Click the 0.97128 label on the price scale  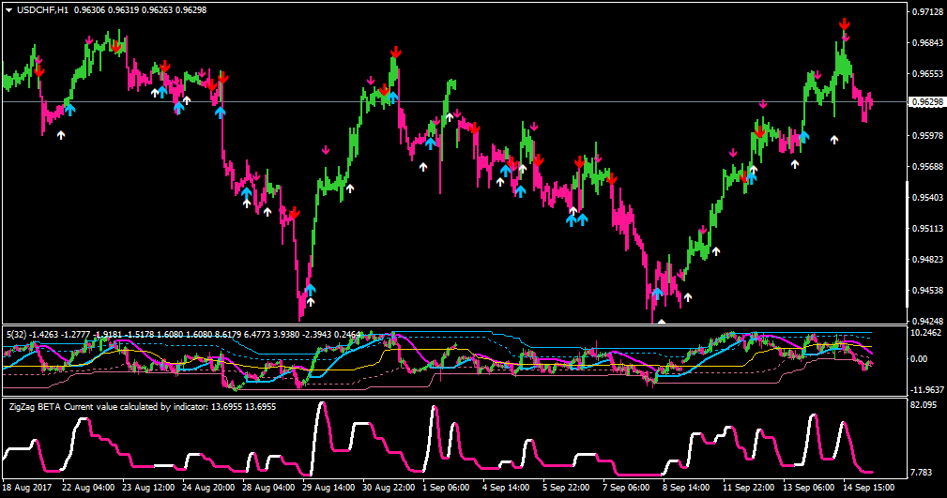click(927, 11)
